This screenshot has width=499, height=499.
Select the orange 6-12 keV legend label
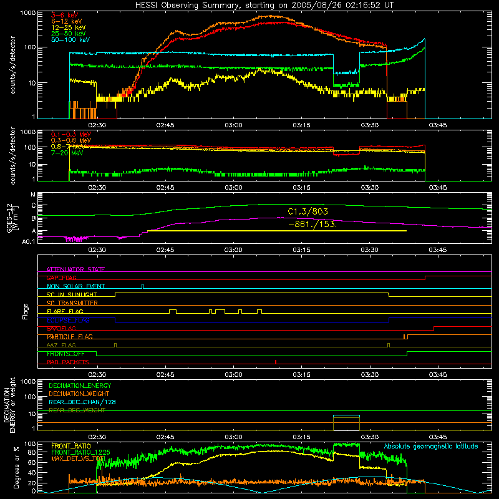[x=67, y=21]
